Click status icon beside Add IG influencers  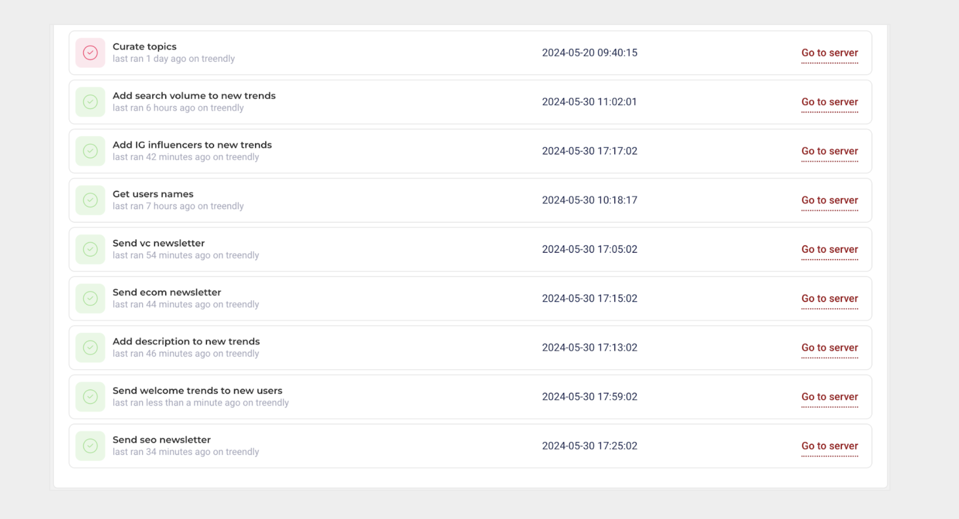[x=90, y=151]
